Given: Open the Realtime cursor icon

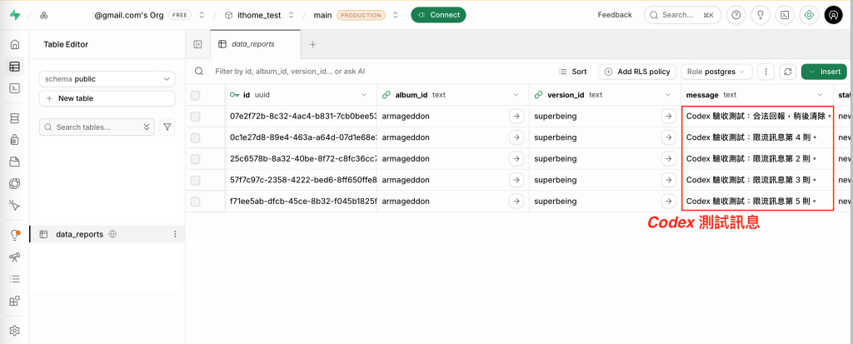Looking at the screenshot, I should pyautogui.click(x=15, y=205).
